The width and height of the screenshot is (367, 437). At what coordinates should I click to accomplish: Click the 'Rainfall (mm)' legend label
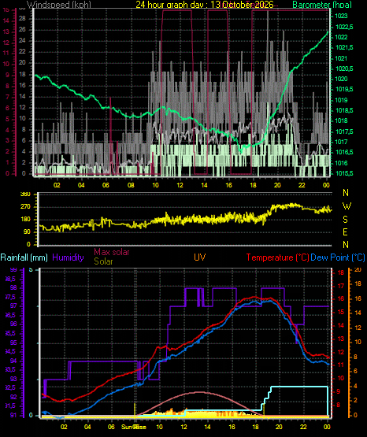point(24,257)
